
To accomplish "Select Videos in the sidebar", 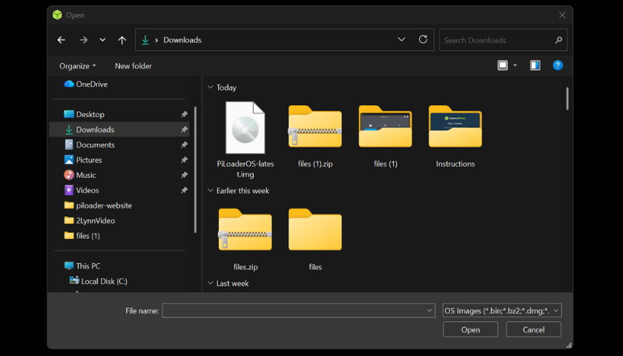I will coord(119,190).
